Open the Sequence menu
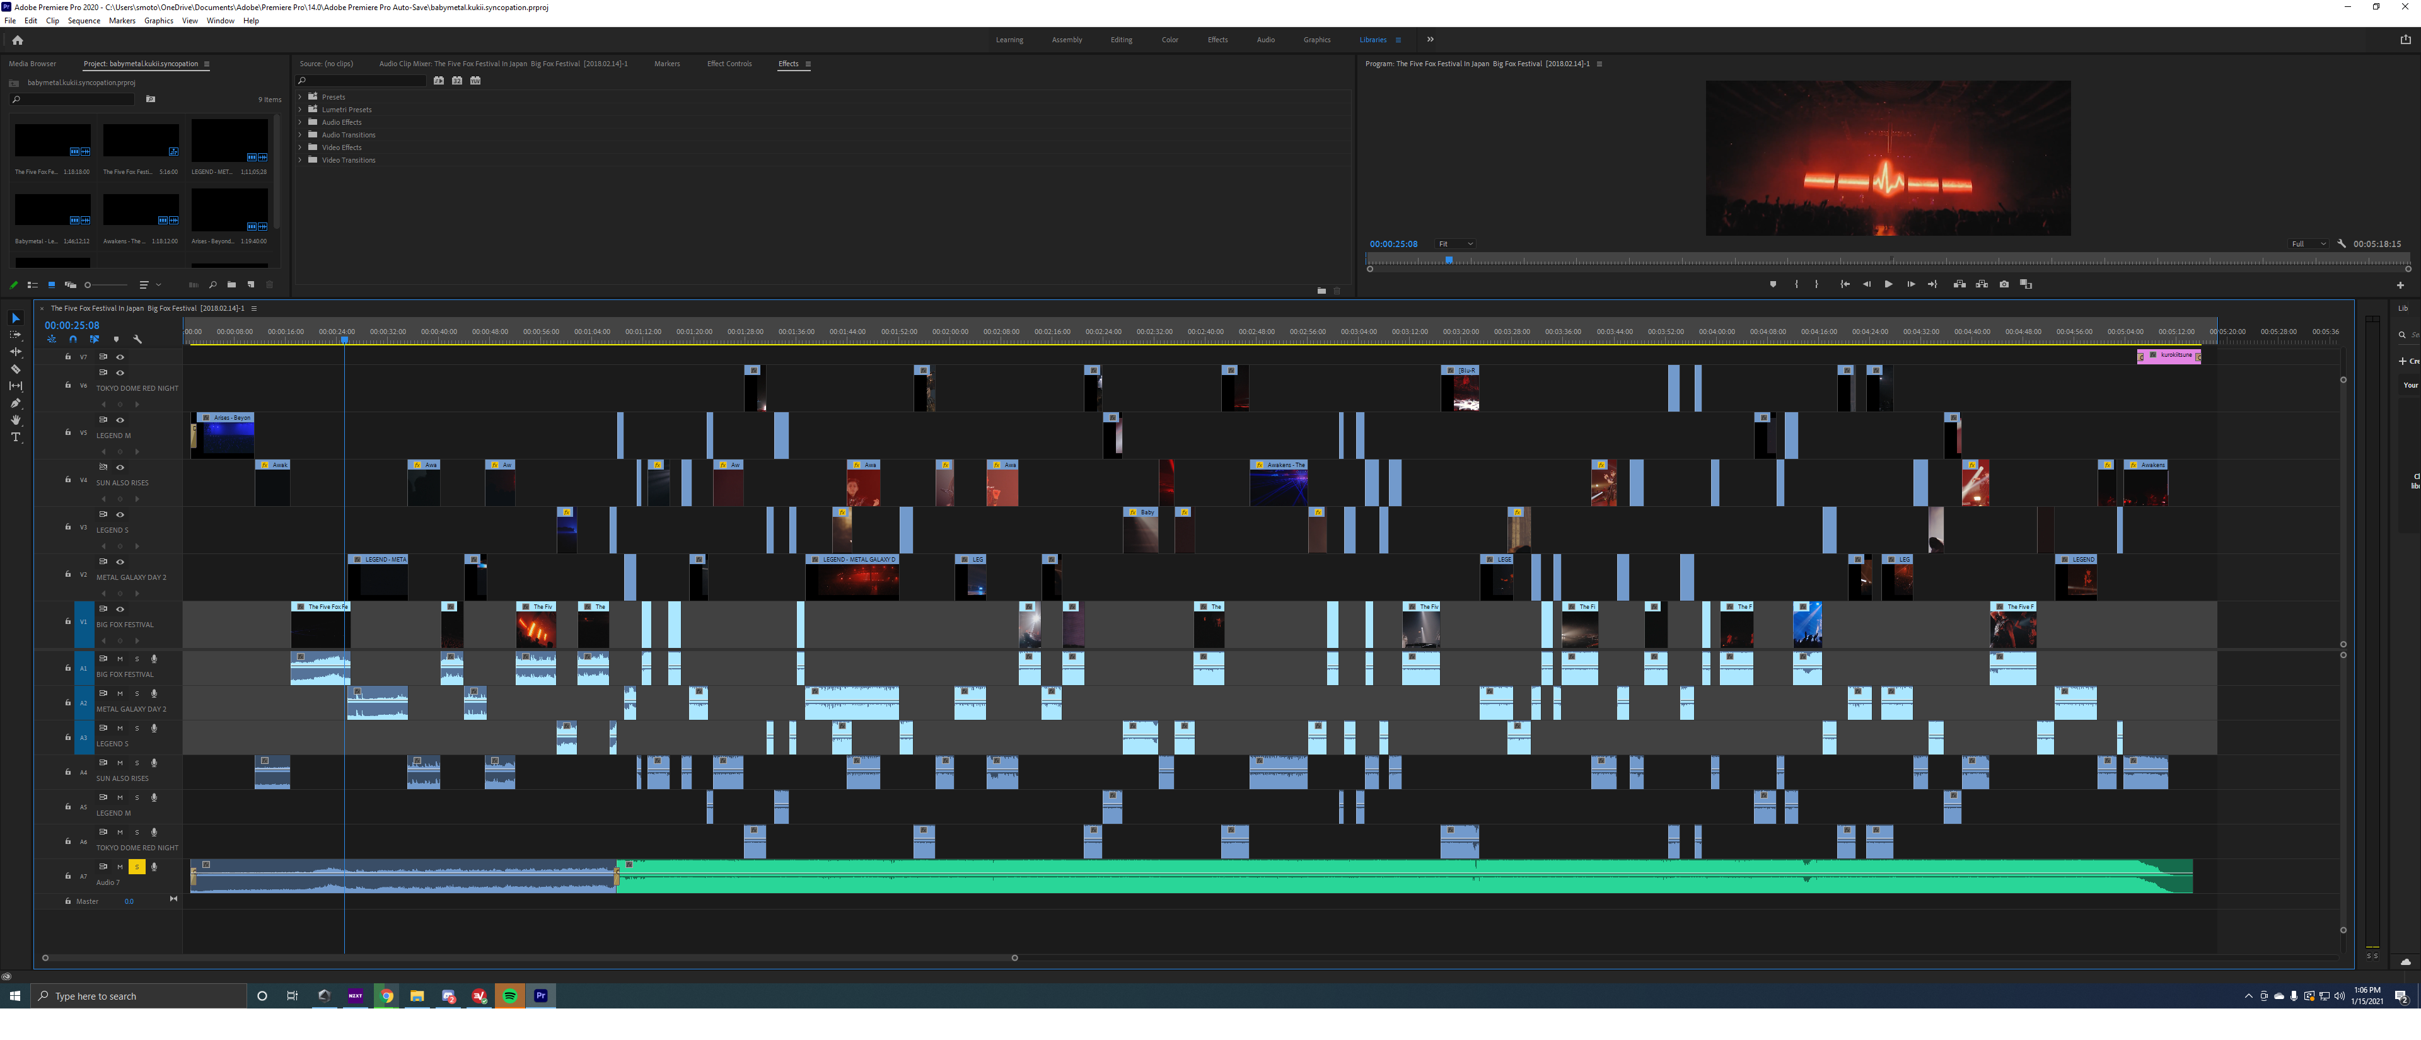Image resolution: width=2421 pixels, height=1040 pixels. pyautogui.click(x=84, y=21)
